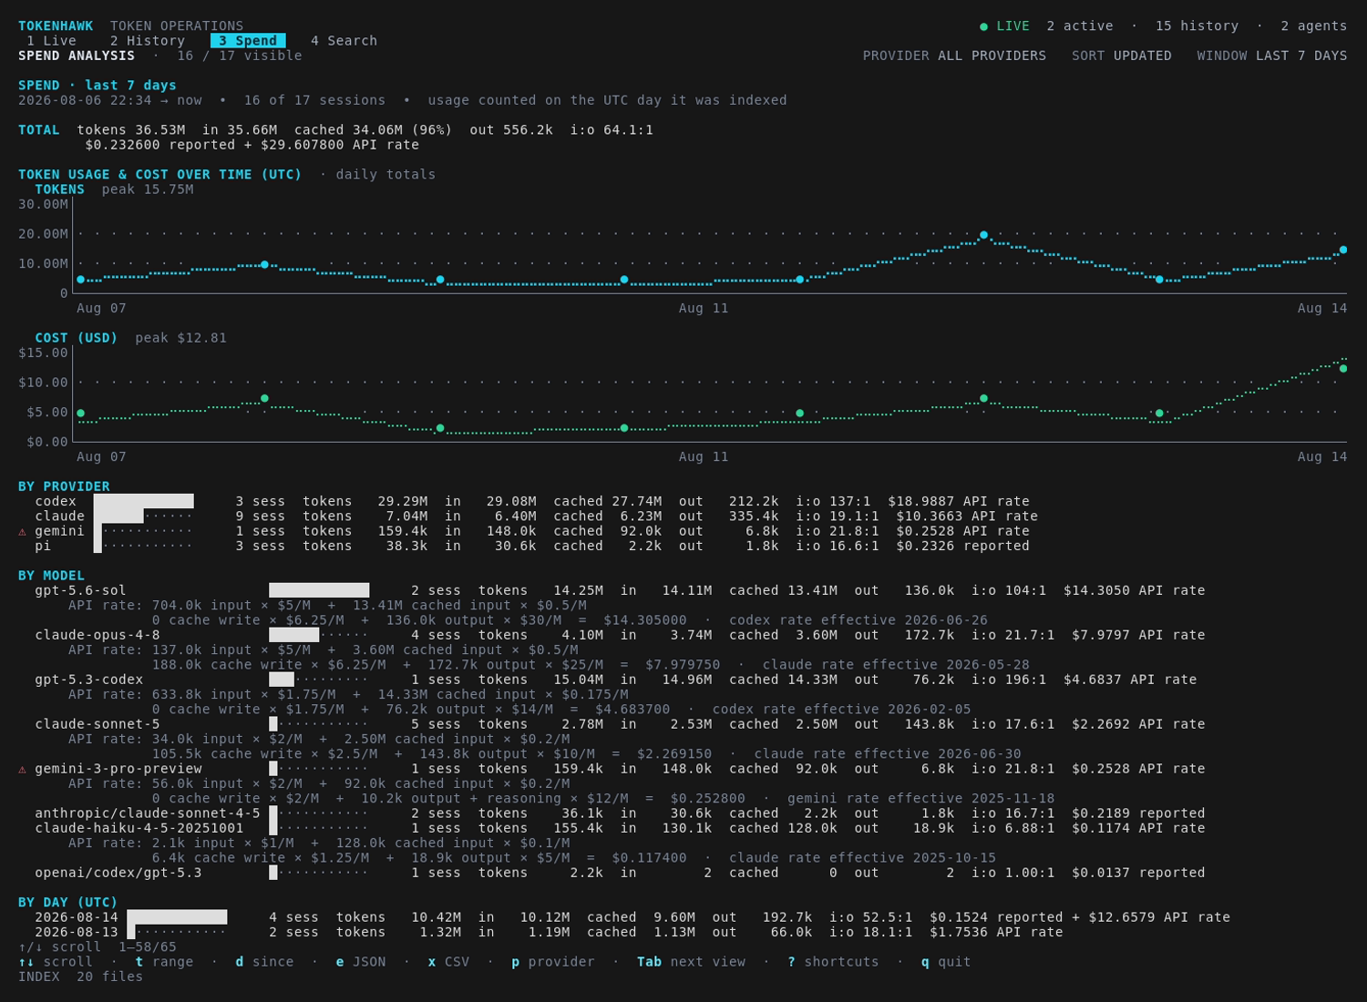Select the claude provider row
This screenshot has height=1002, width=1367.
[x=536, y=516]
